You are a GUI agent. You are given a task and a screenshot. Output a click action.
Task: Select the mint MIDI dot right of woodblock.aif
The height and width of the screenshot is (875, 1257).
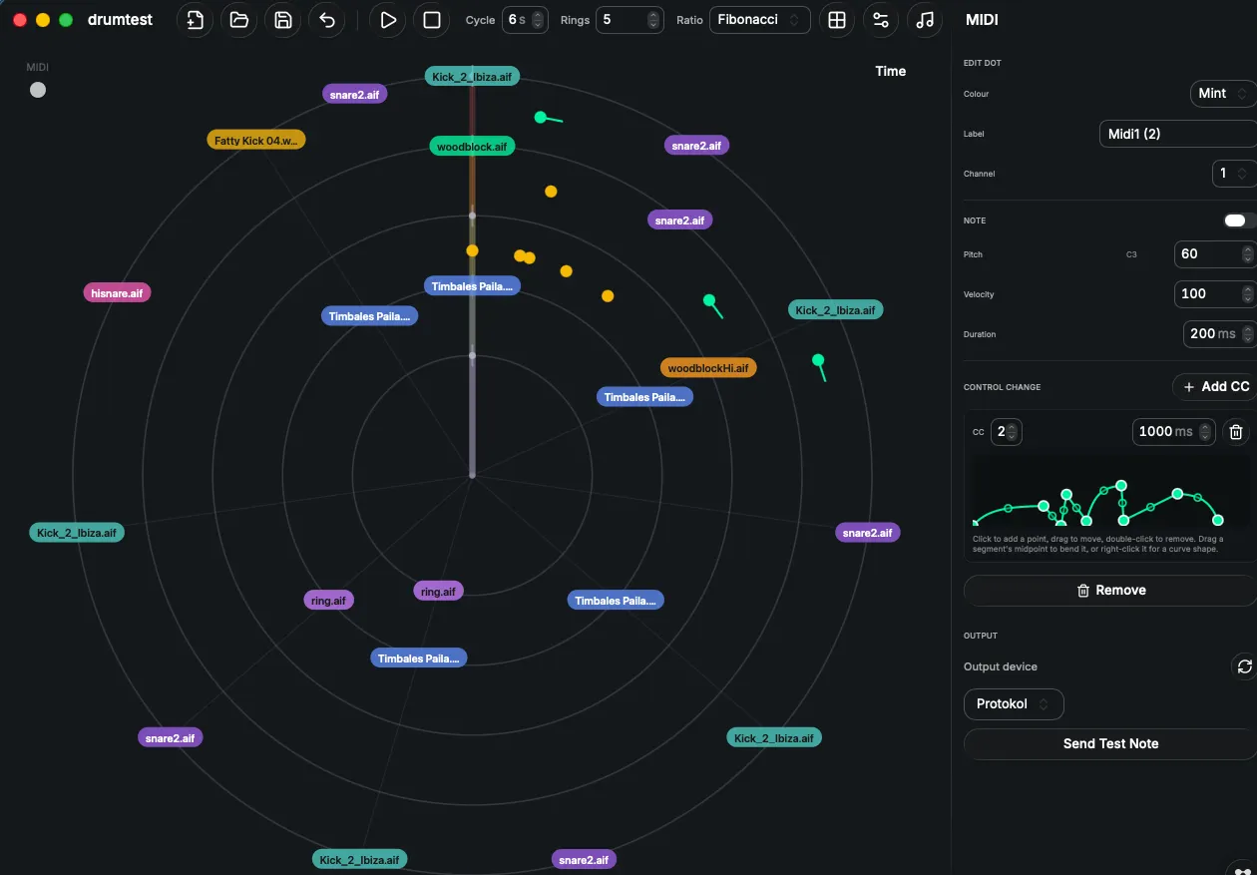click(541, 117)
